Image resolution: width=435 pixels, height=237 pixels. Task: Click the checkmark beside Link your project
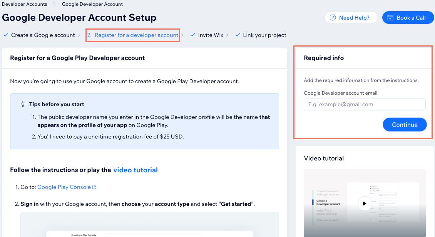[x=238, y=35]
